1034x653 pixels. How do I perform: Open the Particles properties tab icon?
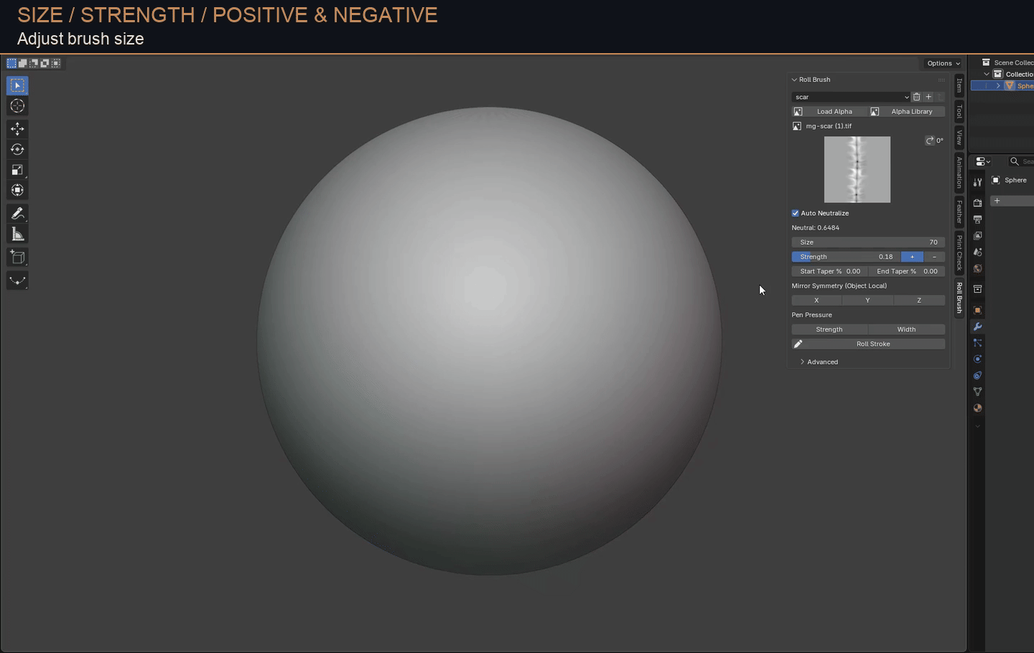(x=977, y=343)
